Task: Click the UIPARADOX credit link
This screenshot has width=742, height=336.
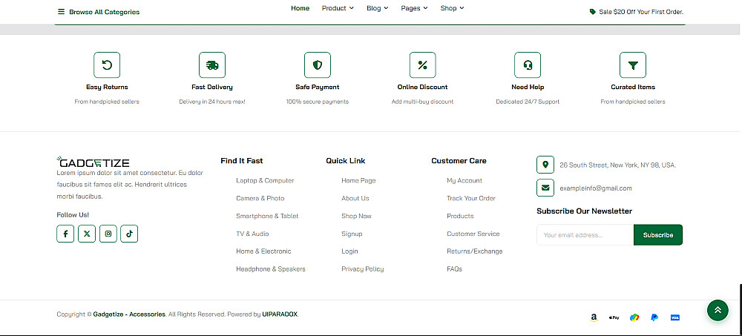Action: (280, 314)
